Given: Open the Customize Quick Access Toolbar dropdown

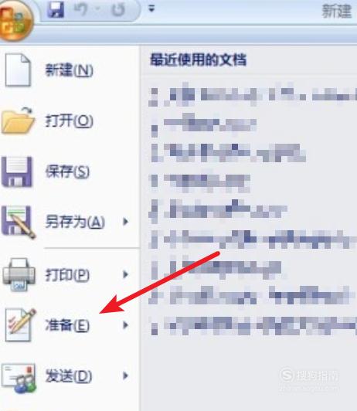Looking at the screenshot, I should (151, 9).
